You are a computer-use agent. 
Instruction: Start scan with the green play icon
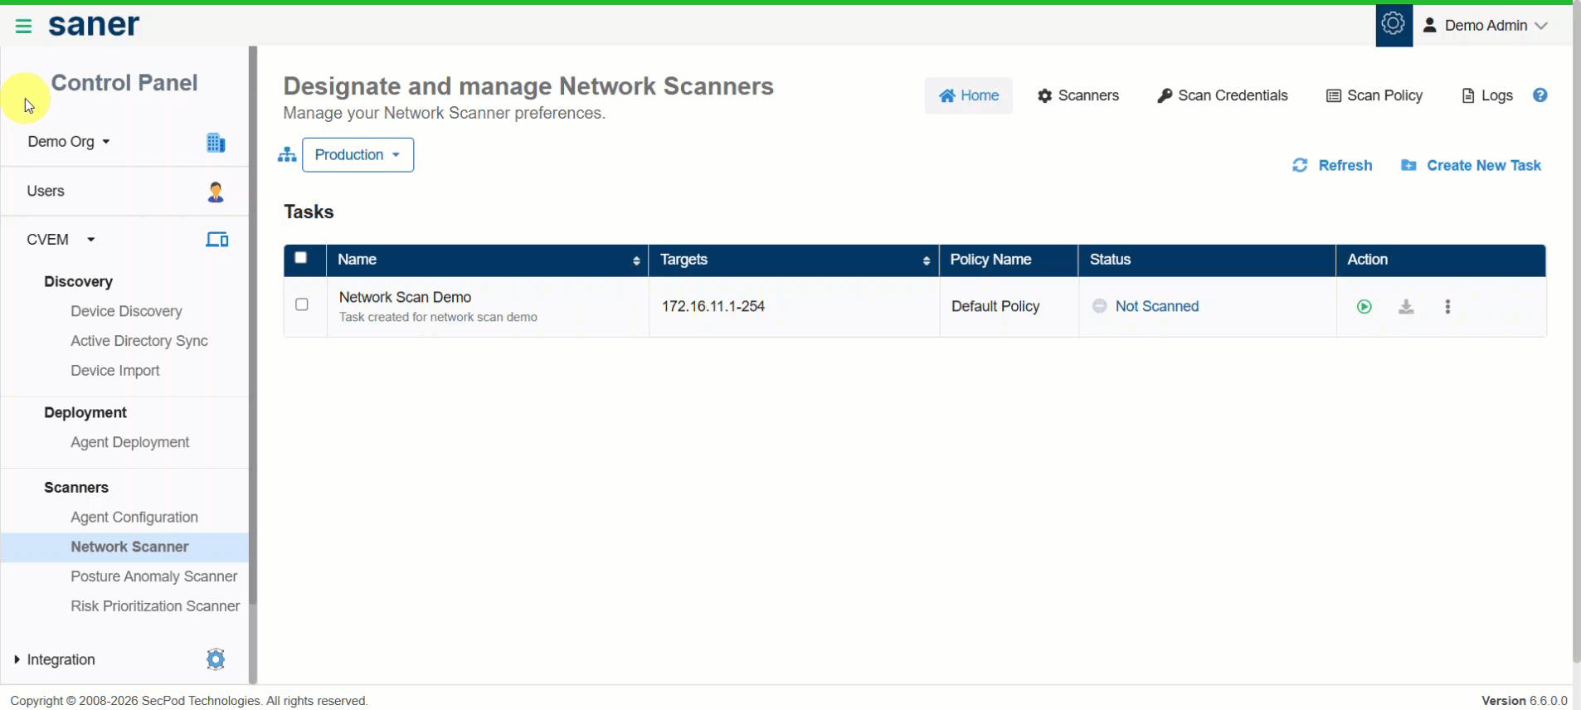(1365, 307)
